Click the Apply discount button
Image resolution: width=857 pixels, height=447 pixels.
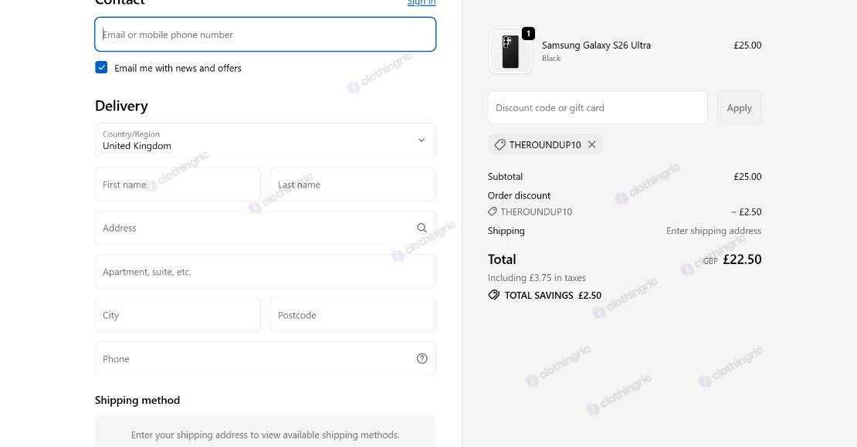(739, 107)
